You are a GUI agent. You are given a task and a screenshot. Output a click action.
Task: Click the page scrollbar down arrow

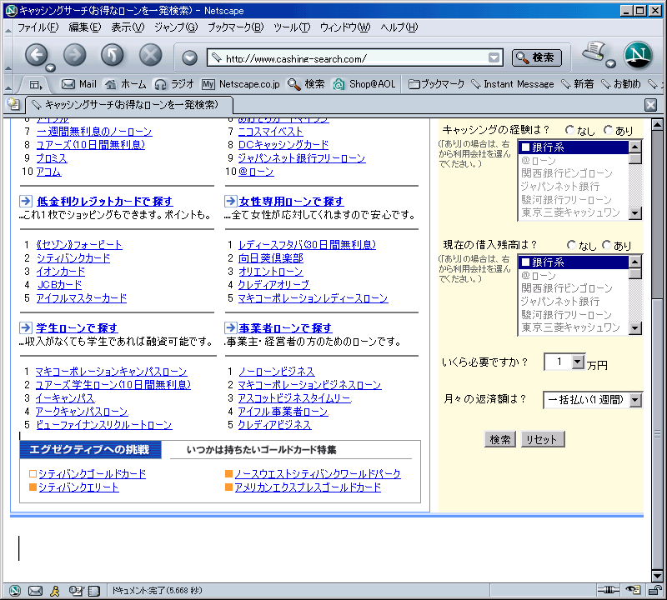point(657,576)
